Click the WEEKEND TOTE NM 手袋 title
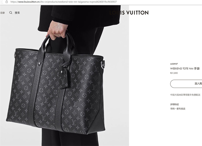 click(185, 68)
